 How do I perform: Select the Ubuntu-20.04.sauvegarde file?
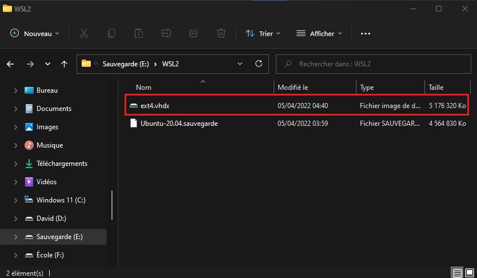pos(296,124)
